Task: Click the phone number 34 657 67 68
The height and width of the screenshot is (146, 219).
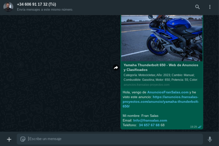Action: (x=149, y=125)
